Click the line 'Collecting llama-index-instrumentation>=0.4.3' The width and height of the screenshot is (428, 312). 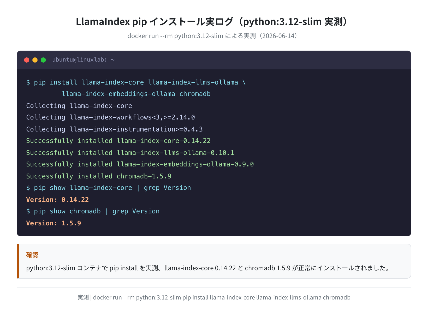[x=114, y=129]
